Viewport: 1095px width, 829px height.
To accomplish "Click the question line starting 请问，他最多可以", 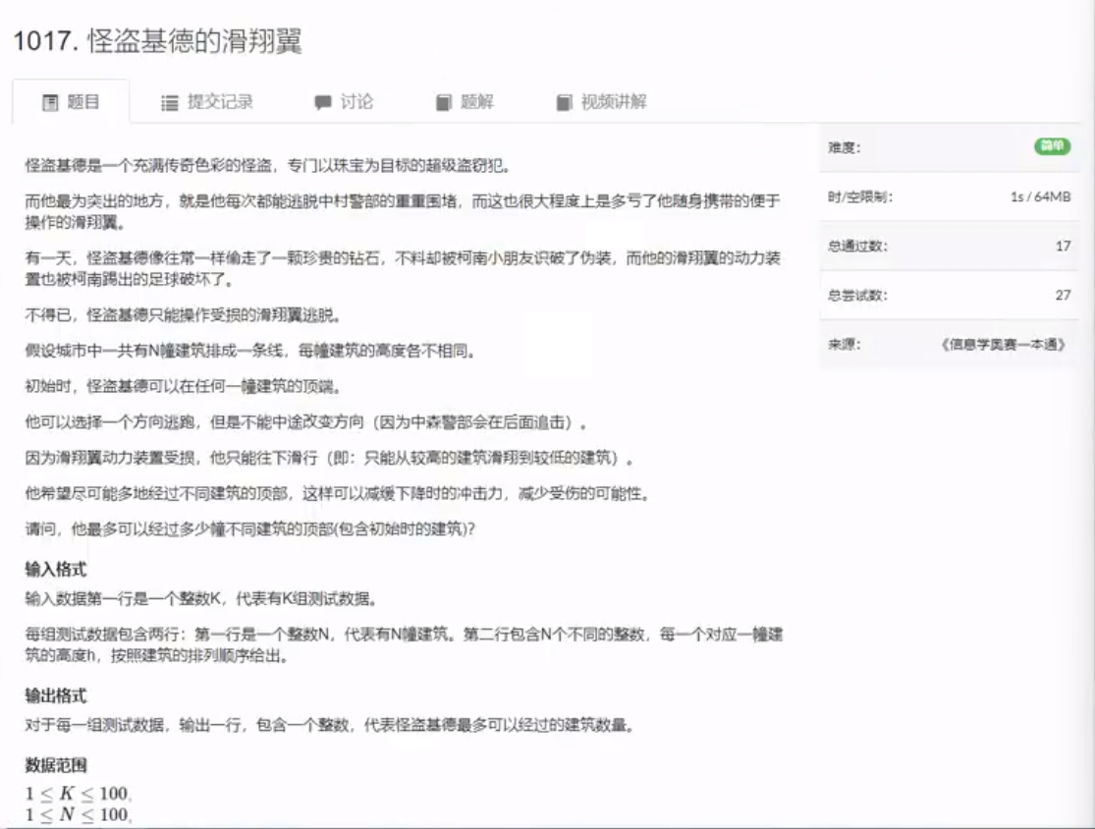I will click(x=250, y=528).
